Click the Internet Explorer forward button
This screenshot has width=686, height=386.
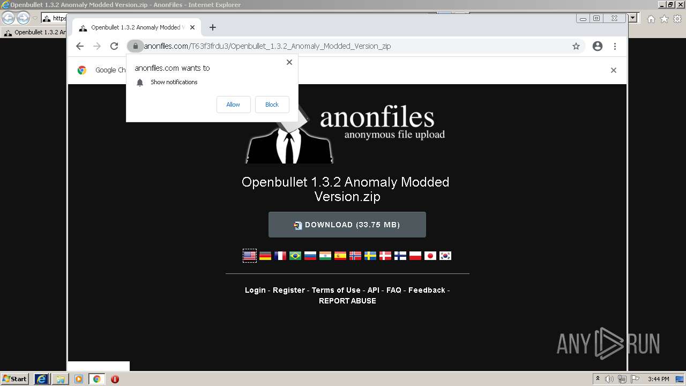(x=23, y=18)
